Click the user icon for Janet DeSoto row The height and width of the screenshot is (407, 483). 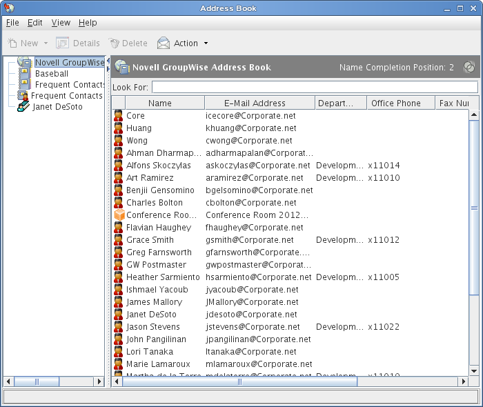(118, 314)
